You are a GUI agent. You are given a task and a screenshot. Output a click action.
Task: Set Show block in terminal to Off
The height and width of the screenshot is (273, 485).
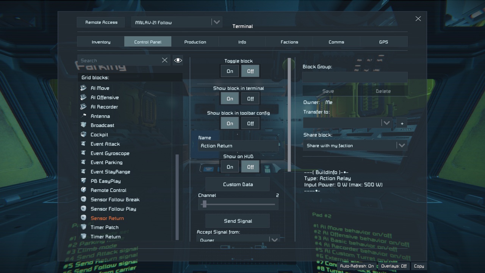point(250,99)
